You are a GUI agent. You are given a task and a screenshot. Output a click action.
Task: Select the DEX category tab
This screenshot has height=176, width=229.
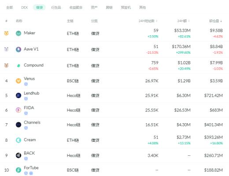click(x=24, y=7)
